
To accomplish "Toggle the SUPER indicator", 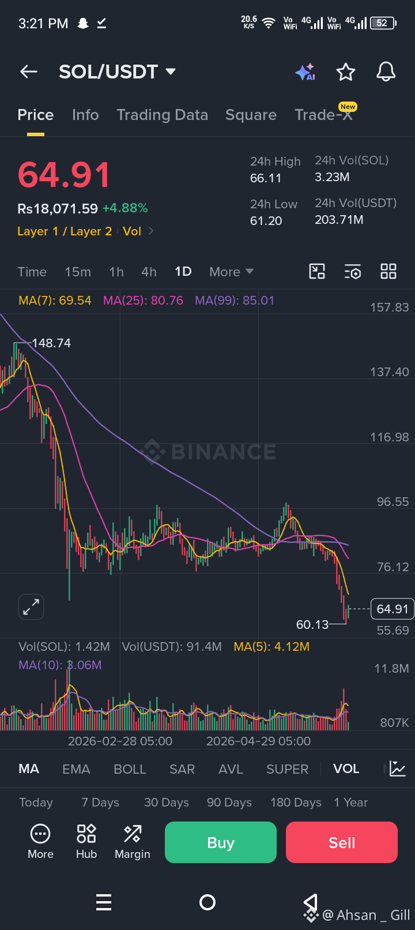I will click(287, 768).
